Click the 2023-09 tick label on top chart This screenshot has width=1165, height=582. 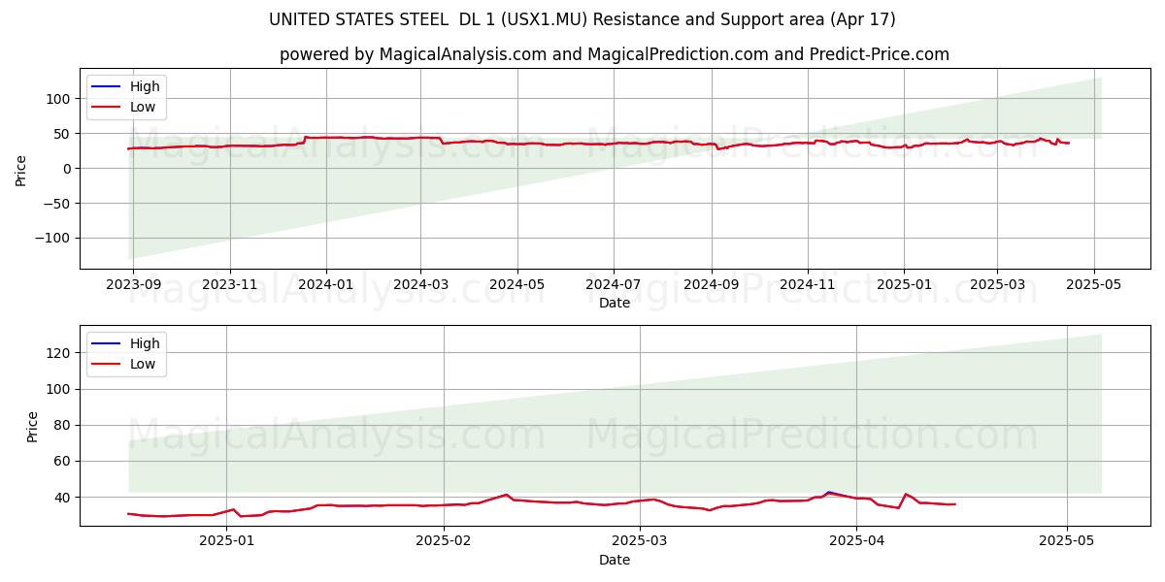pyautogui.click(x=133, y=285)
